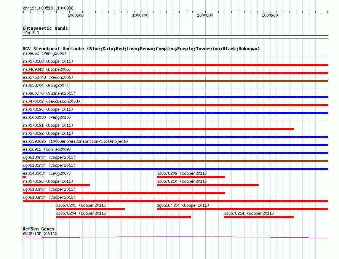This screenshot has height=259, width=339.
Task: Click the dgv6181n54 (Cooper2011) label
Action: (49, 165)
